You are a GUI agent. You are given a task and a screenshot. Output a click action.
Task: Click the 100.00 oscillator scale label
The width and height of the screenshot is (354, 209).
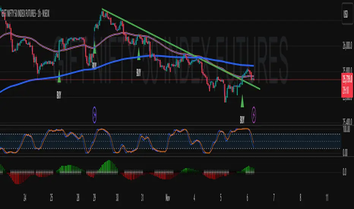pyautogui.click(x=346, y=129)
